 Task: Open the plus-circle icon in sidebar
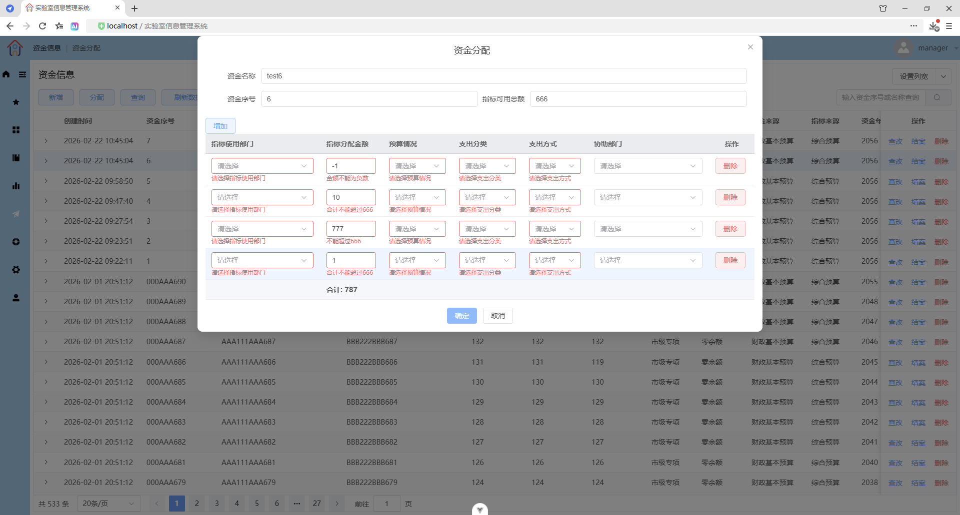coord(16,242)
